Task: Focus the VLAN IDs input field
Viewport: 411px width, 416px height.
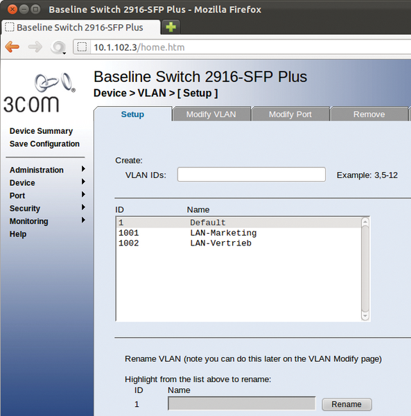Action: [x=252, y=174]
